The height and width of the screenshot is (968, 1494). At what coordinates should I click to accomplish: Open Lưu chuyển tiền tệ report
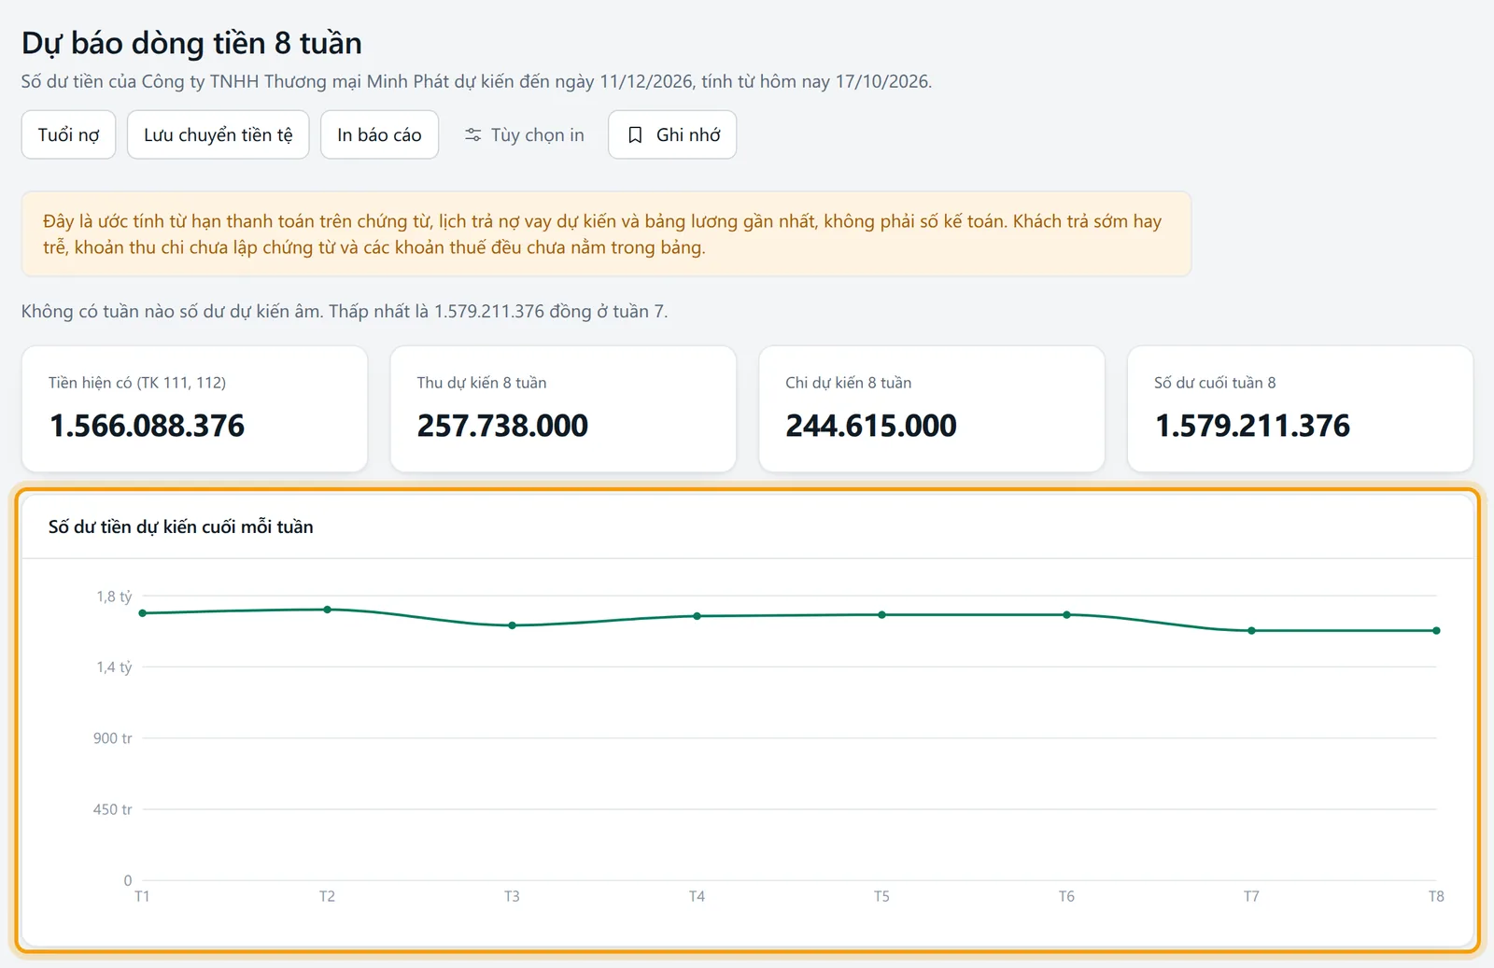click(x=218, y=134)
